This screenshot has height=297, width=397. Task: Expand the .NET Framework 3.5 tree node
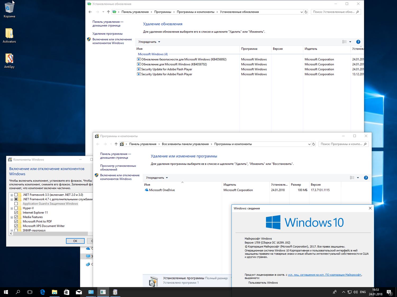pos(12,195)
